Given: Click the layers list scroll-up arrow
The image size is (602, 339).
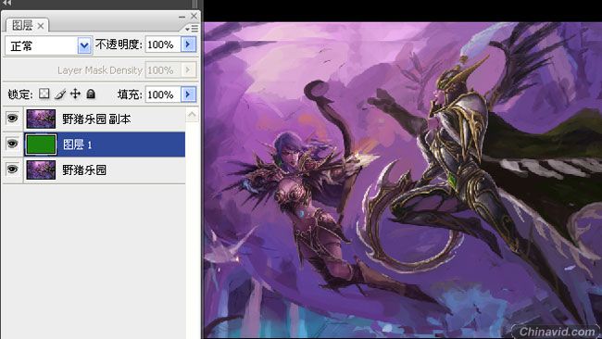Looking at the screenshot, I should (x=192, y=115).
